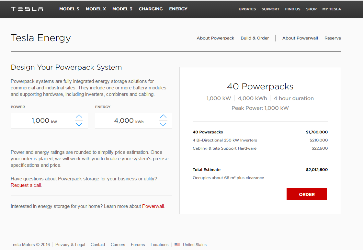Select the Reserve tab
The width and height of the screenshot is (363, 250).
pos(333,38)
